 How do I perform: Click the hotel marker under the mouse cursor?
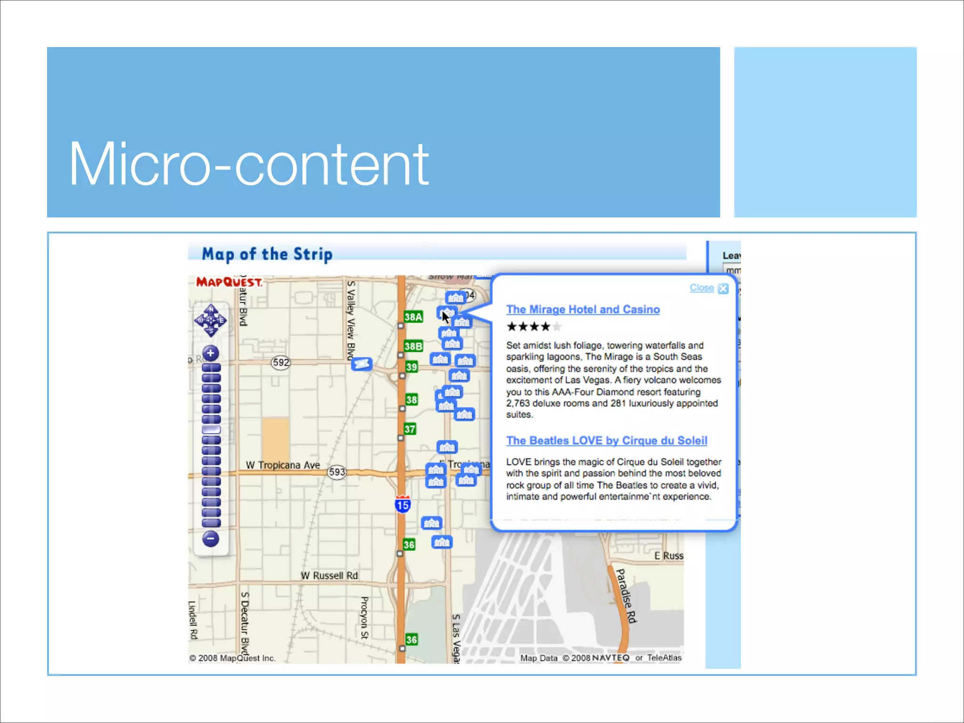tap(446, 313)
